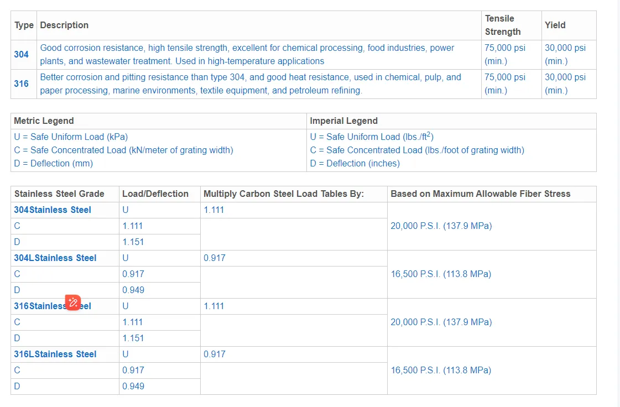Click the 304L Stainless Steel grade link
The image size is (620, 407).
[55, 258]
